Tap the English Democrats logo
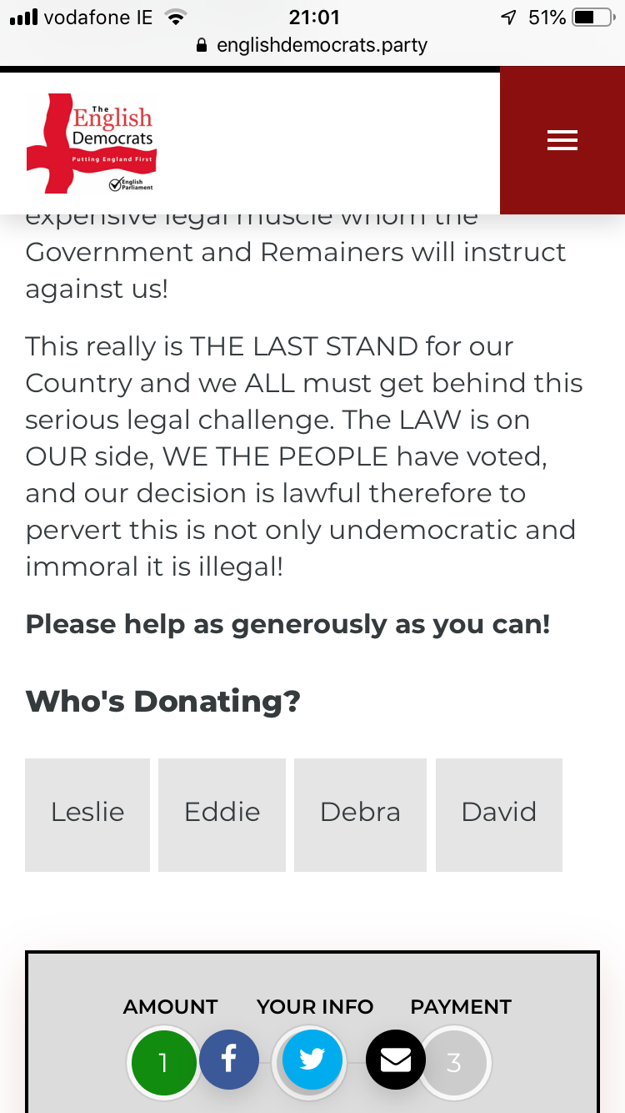The image size is (625, 1113). point(92,144)
